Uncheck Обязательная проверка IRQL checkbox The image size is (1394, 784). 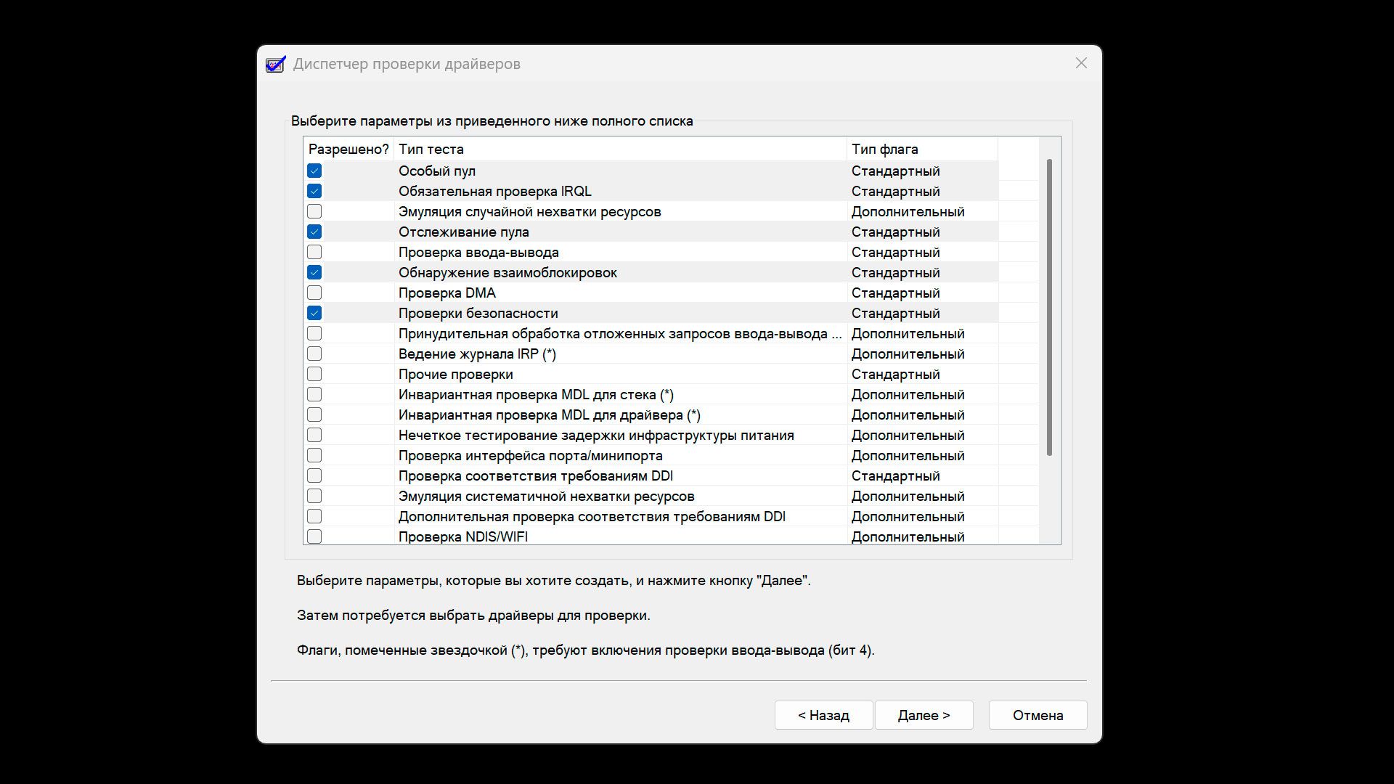coord(314,191)
